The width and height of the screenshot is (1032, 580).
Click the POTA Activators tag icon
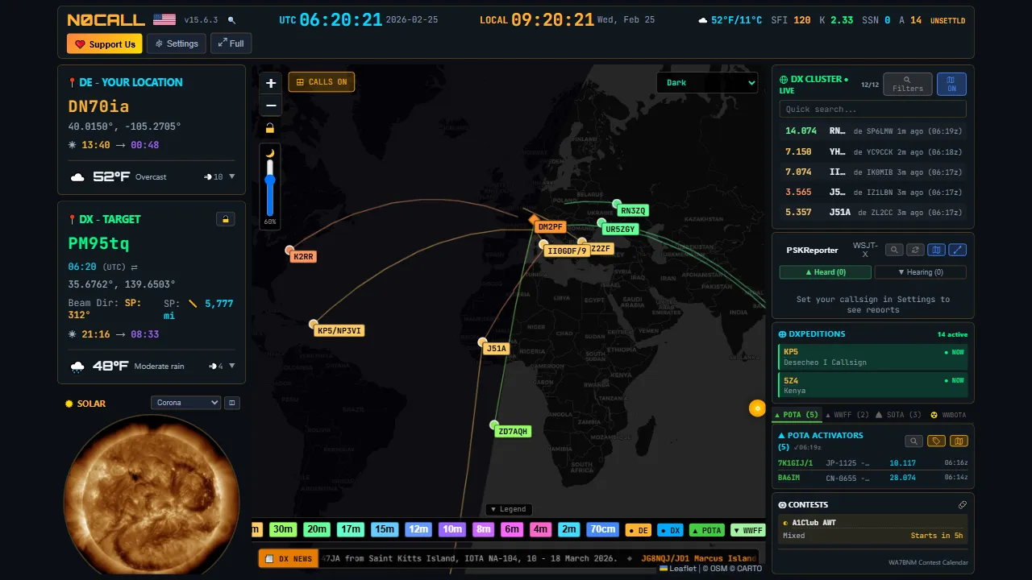click(x=936, y=441)
